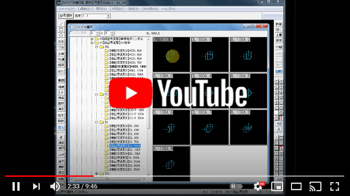
Task: Toggle layer 3 button in layer panel
Action: tap(277, 154)
